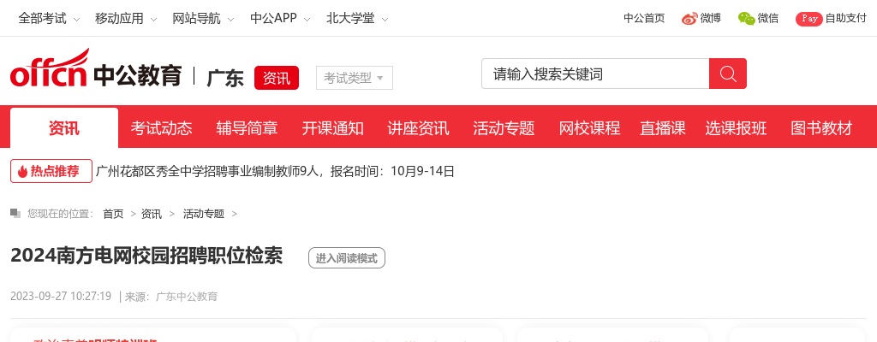Screen dimensions: 877x342
Task: Select the 网校课程 navigation tab
Action: 589,128
